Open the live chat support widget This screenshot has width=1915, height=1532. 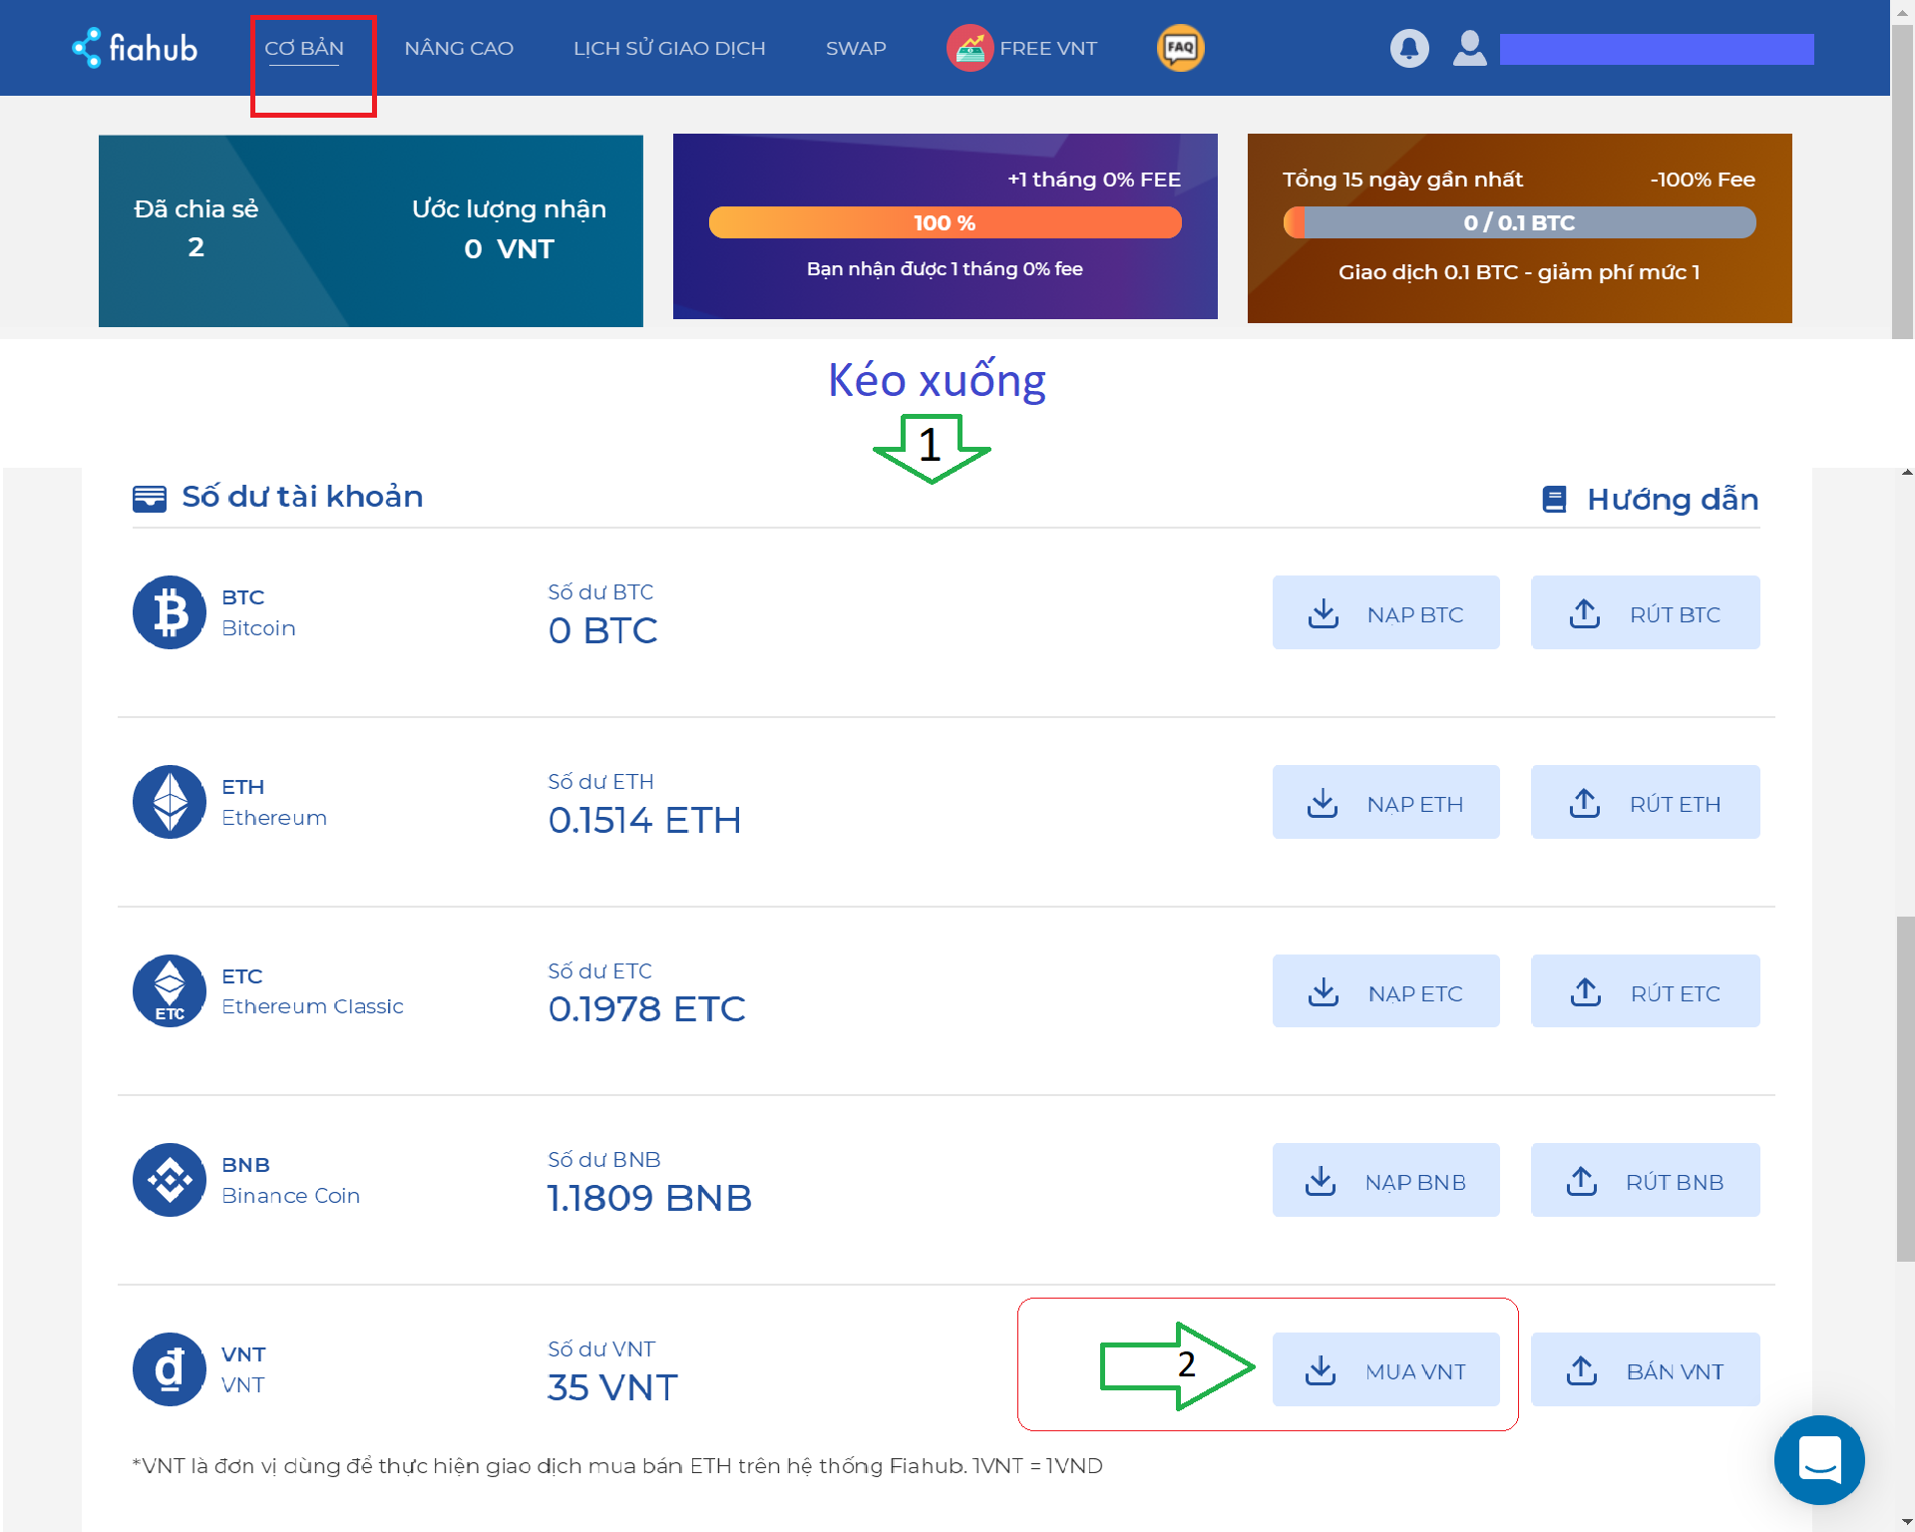coord(1819,1459)
